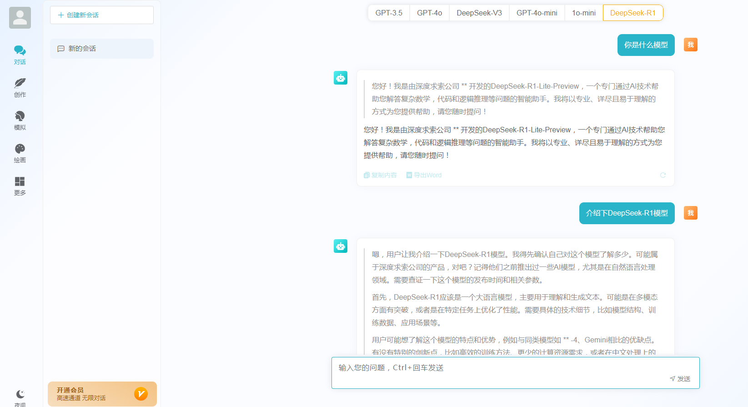Select the DeepSeek-R1 model tab
This screenshot has width=748, height=407.
pyautogui.click(x=633, y=13)
